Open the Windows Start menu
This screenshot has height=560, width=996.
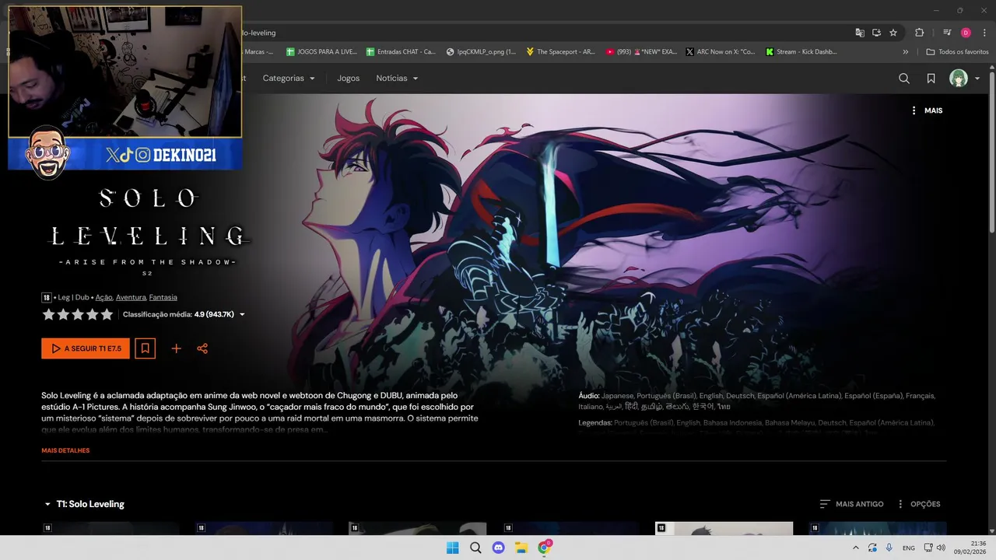click(x=452, y=548)
